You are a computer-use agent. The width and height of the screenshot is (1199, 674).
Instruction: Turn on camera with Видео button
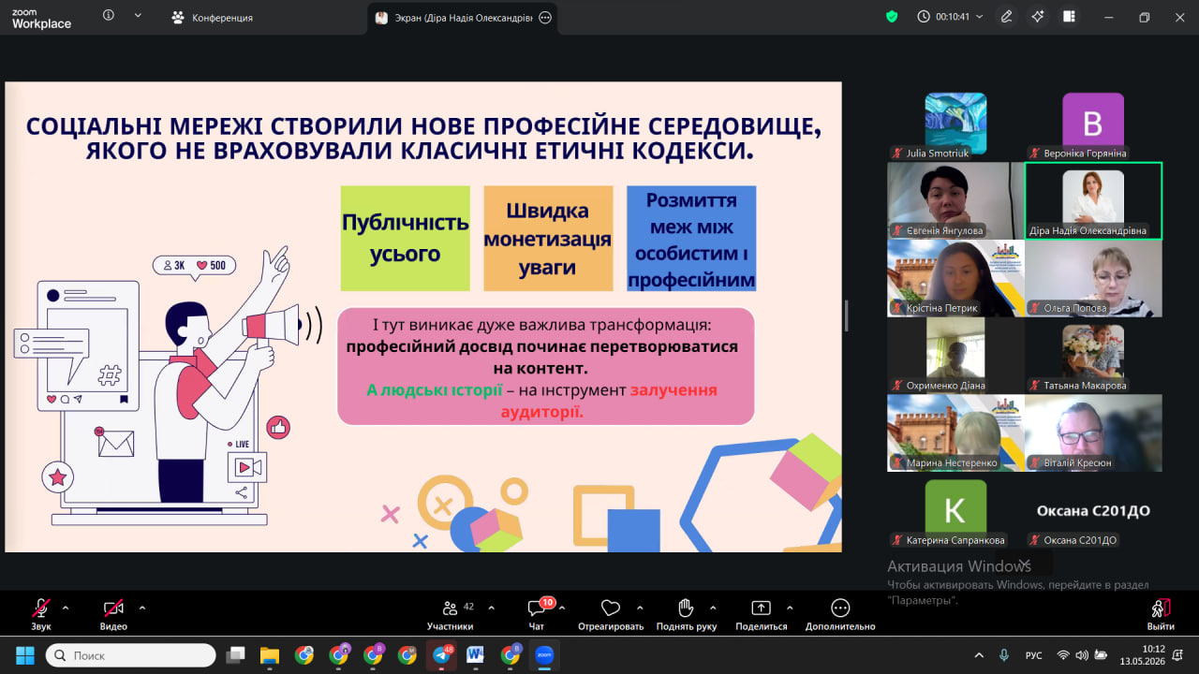113,614
